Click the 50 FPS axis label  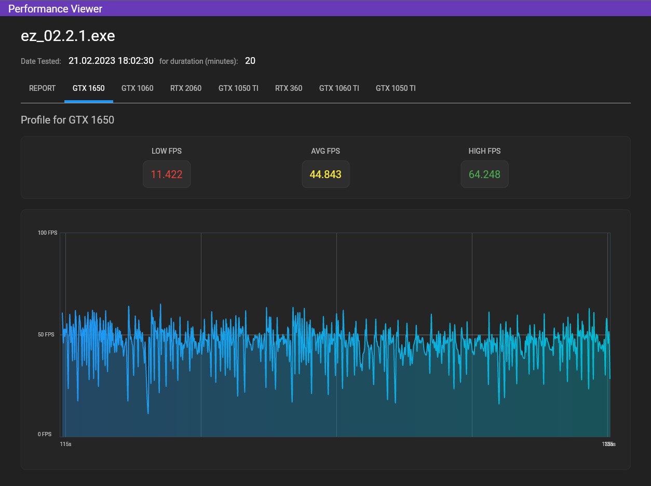pos(46,335)
